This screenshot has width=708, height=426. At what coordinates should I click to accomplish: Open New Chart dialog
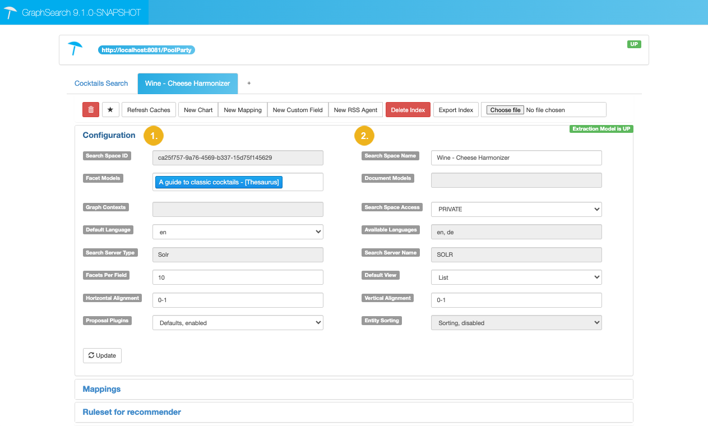coord(198,110)
